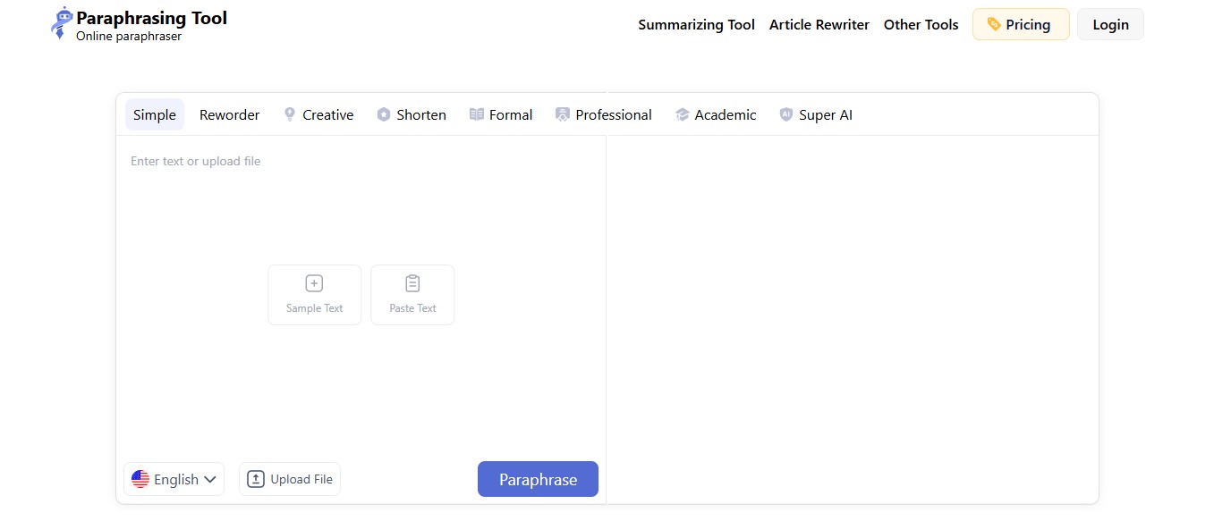
Task: Click the Paraphrasing Tool robot logo
Action: [62, 23]
